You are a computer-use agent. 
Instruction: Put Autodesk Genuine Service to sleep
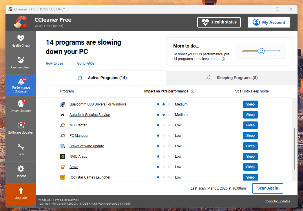coord(250,115)
